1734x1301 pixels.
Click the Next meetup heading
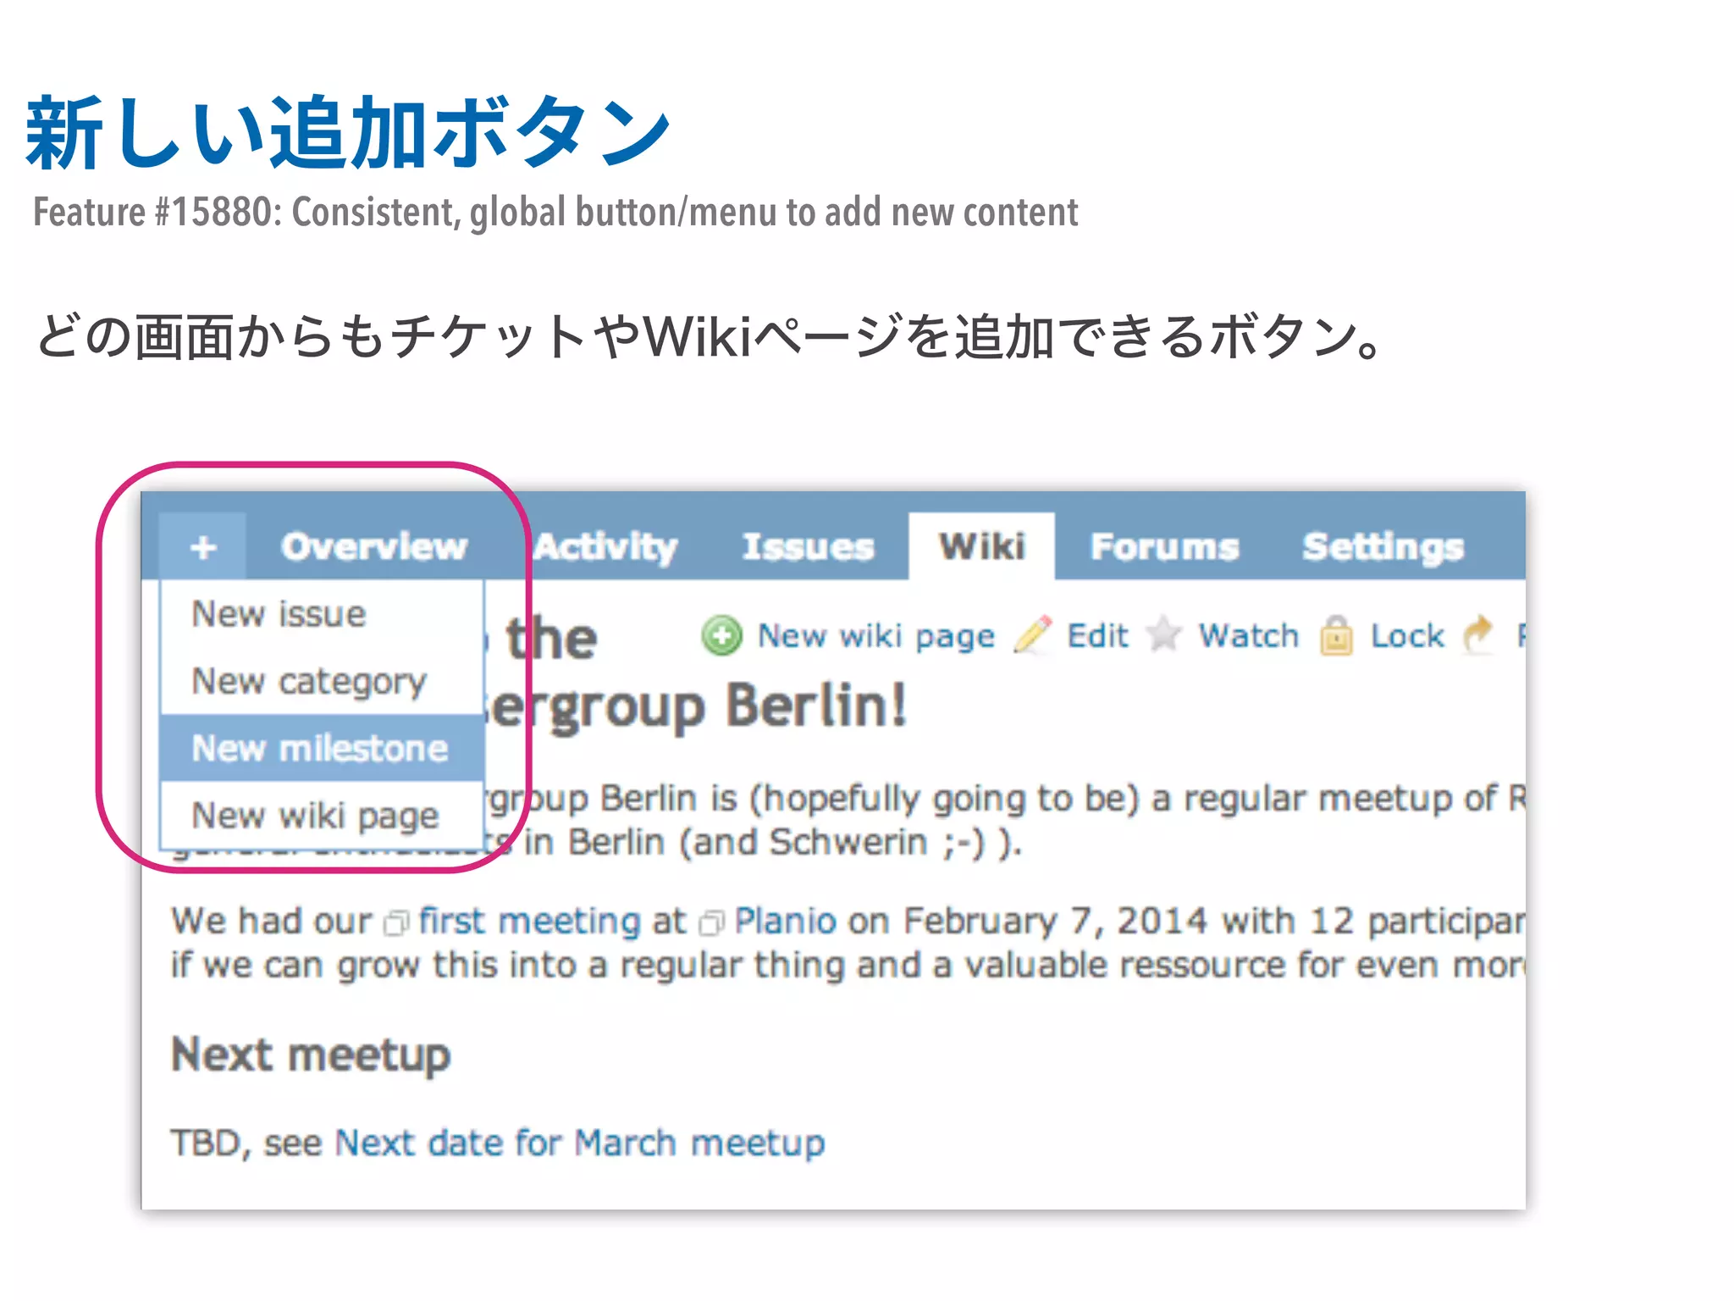311,1055
